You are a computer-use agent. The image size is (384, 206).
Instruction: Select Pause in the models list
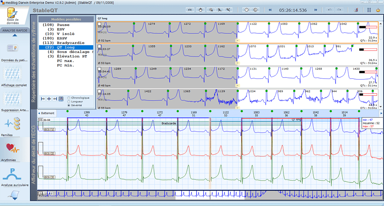tap(63, 25)
